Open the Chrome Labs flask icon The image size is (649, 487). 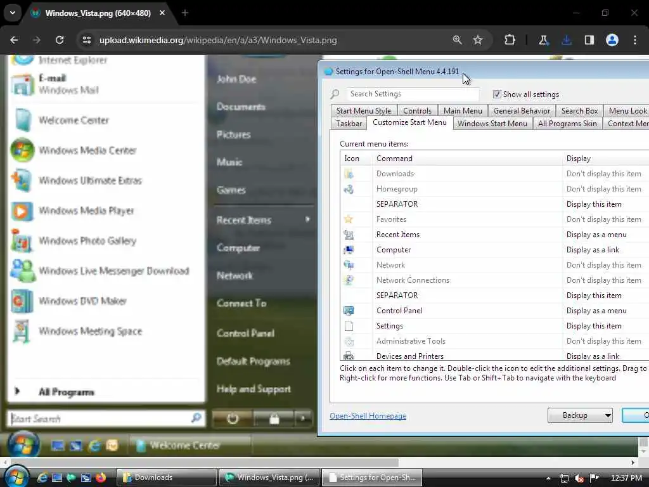tap(543, 40)
